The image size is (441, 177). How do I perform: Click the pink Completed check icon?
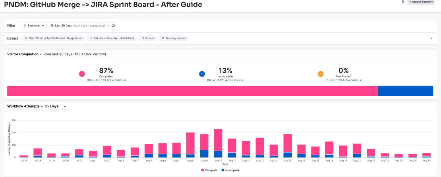click(x=82, y=74)
